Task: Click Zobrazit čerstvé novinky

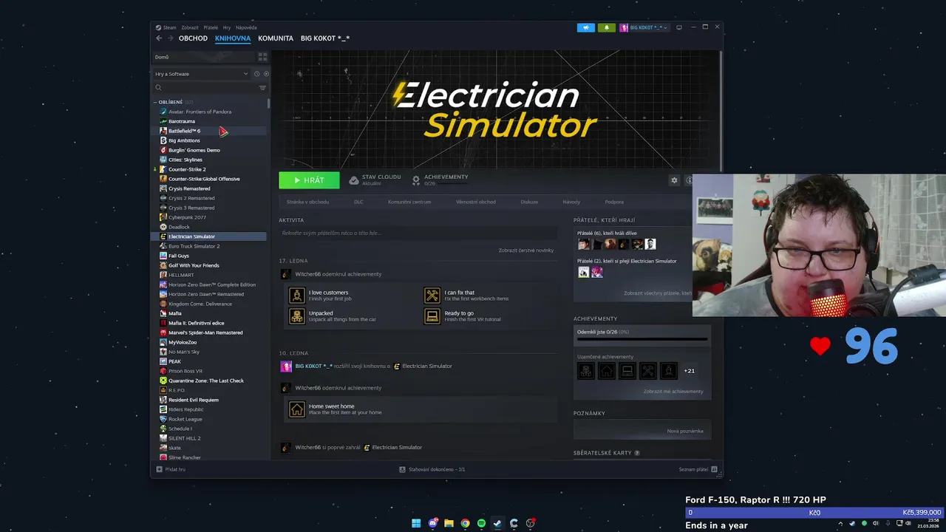Action: coord(526,250)
